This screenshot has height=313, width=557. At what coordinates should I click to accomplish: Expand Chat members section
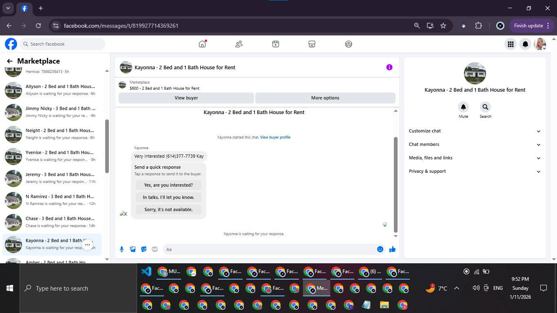pos(475,144)
